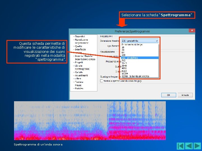Choose window size 8192 option
This screenshot has height=151, width=202.
[140, 71]
